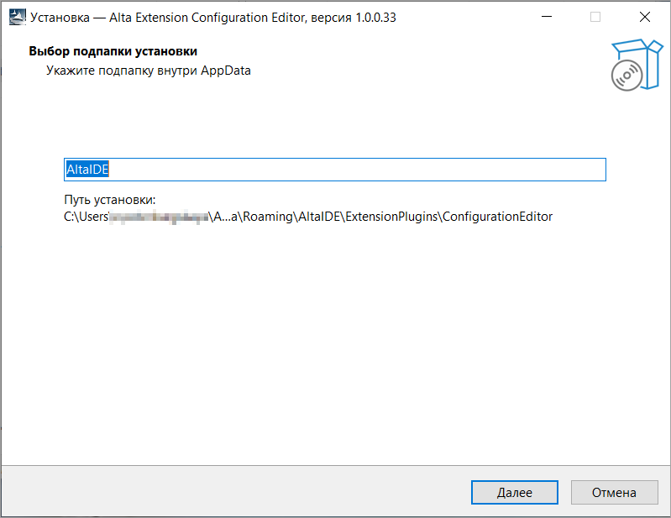The width and height of the screenshot is (671, 518).
Task: Click the version text "версия 1.0.0.33" in title
Action: pyautogui.click(x=354, y=18)
